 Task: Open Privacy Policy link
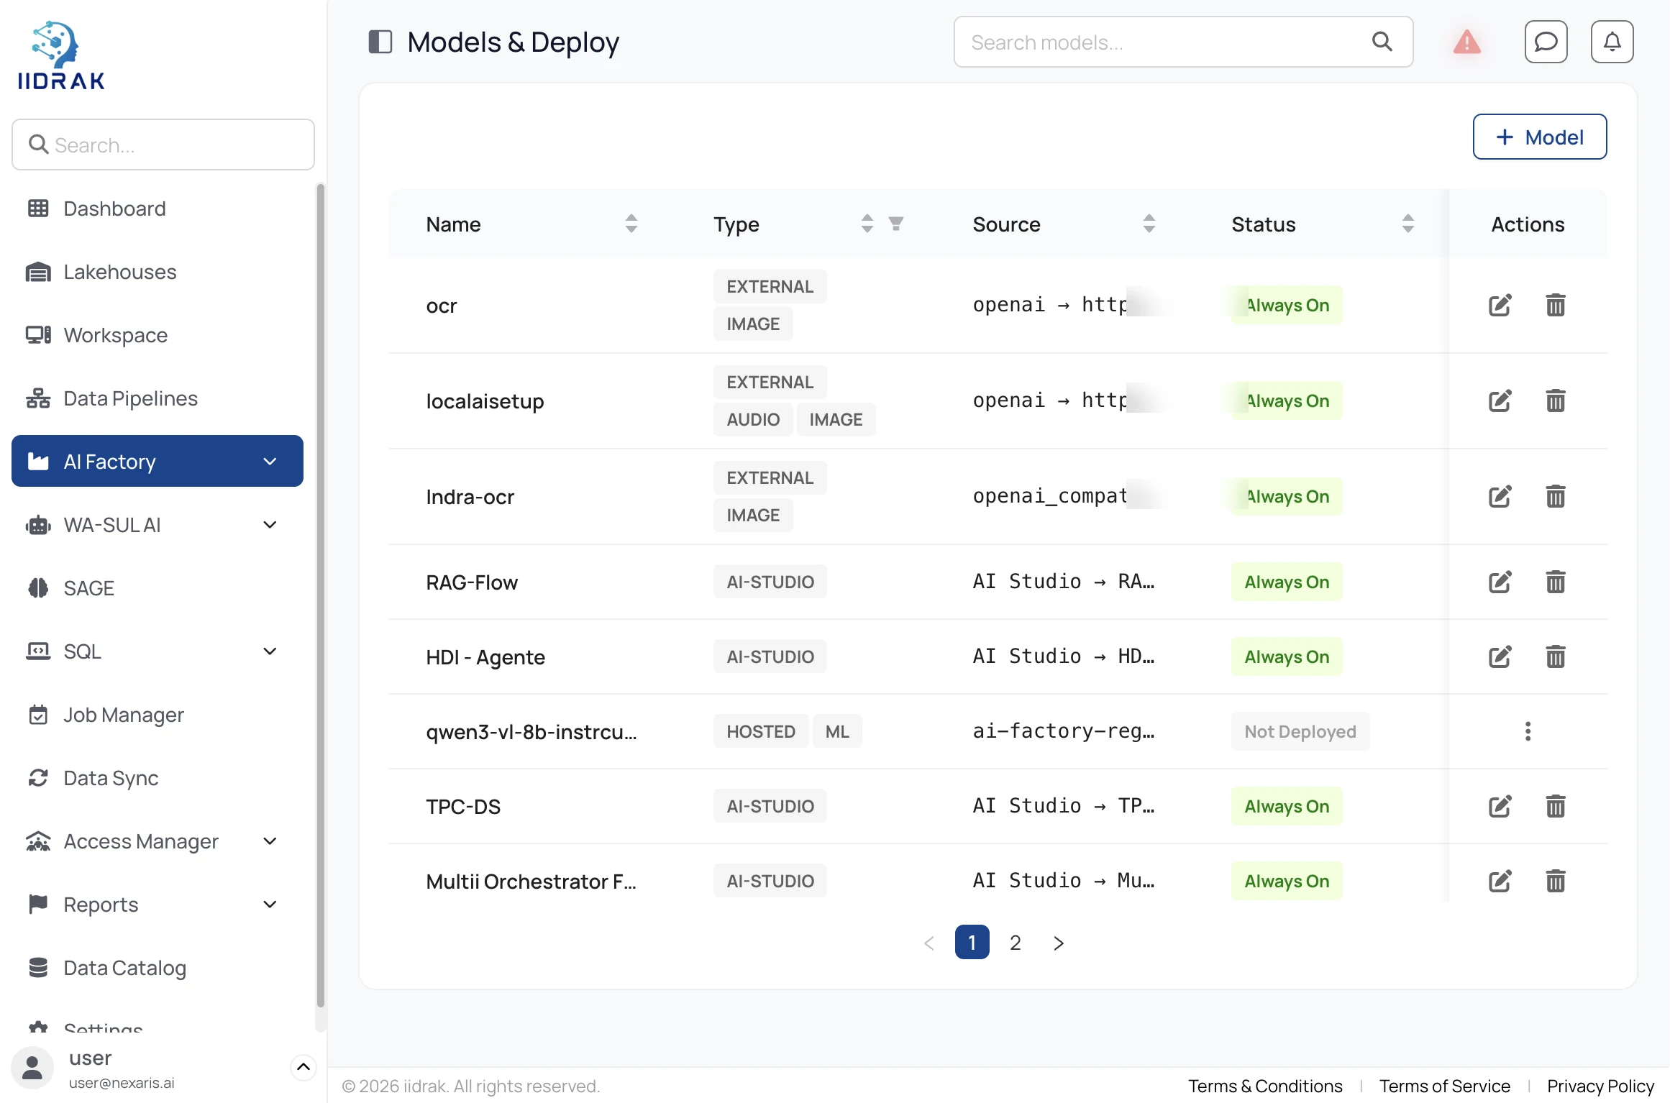(x=1600, y=1086)
